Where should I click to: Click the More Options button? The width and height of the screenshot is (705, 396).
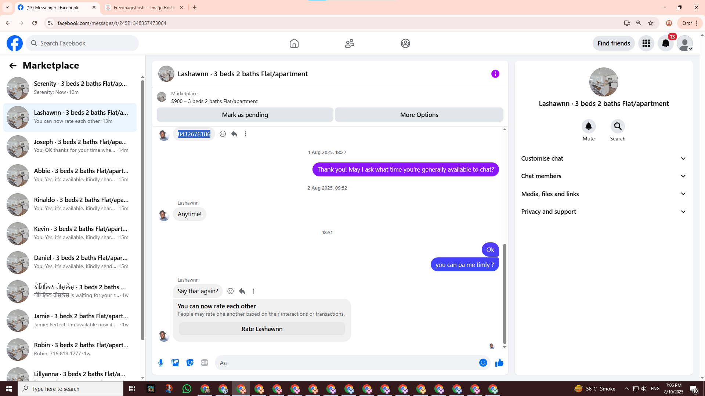pyautogui.click(x=419, y=115)
